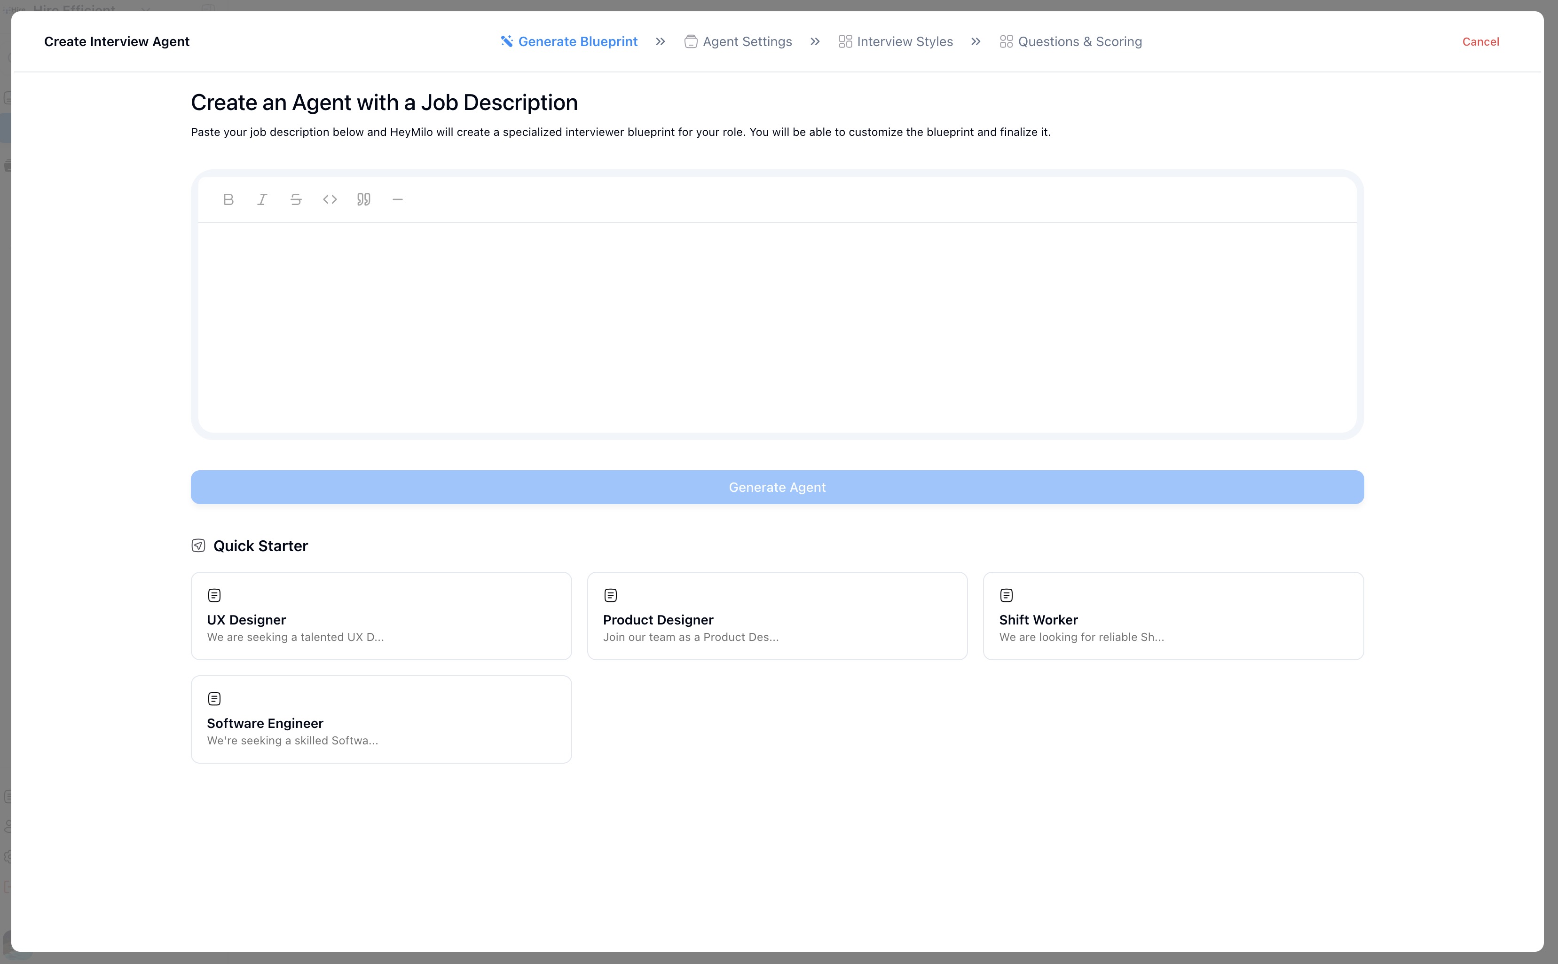Open the Questions & Scoring step
Image resolution: width=1558 pixels, height=964 pixels.
pos(1079,41)
